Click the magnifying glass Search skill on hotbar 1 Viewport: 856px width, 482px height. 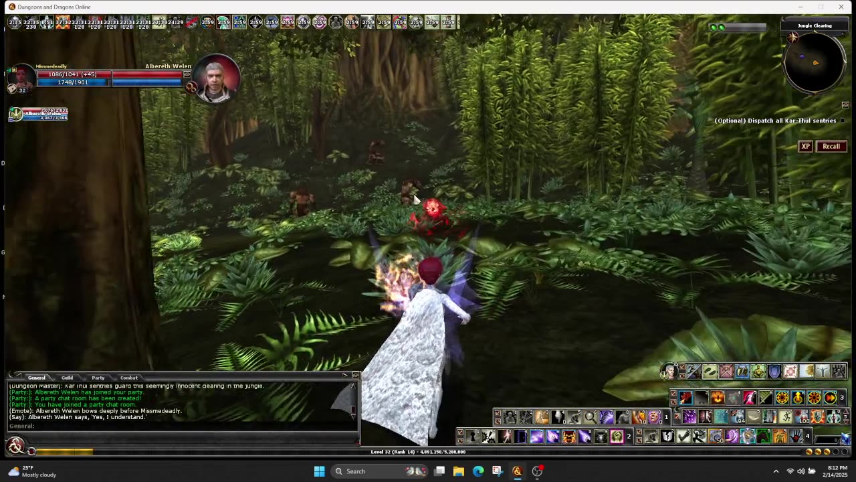(x=591, y=417)
